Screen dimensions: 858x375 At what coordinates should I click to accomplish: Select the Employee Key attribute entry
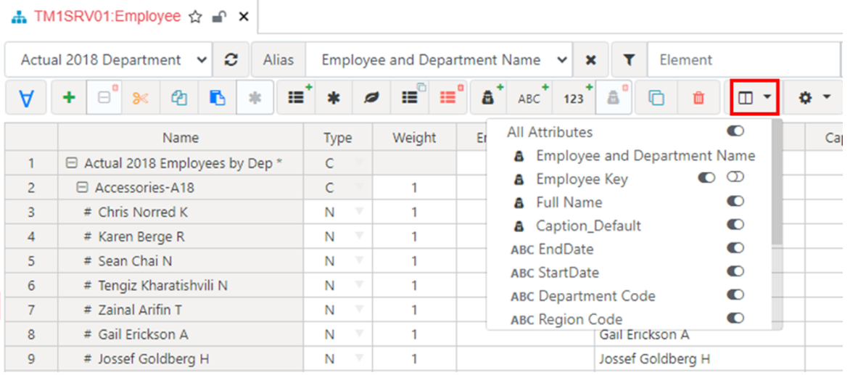click(x=582, y=179)
